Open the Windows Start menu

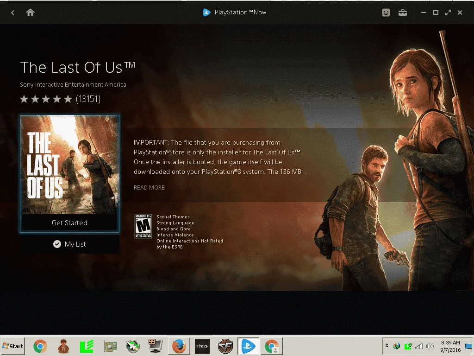pyautogui.click(x=12, y=346)
